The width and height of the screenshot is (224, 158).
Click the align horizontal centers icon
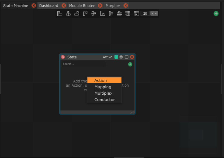[68, 13]
